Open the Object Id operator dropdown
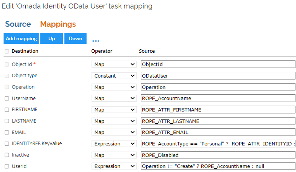The width and height of the screenshot is (296, 172). pos(114,64)
